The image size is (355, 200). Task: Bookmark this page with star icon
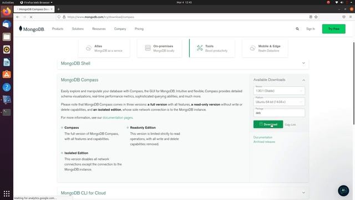pyautogui.click(x=316, y=17)
